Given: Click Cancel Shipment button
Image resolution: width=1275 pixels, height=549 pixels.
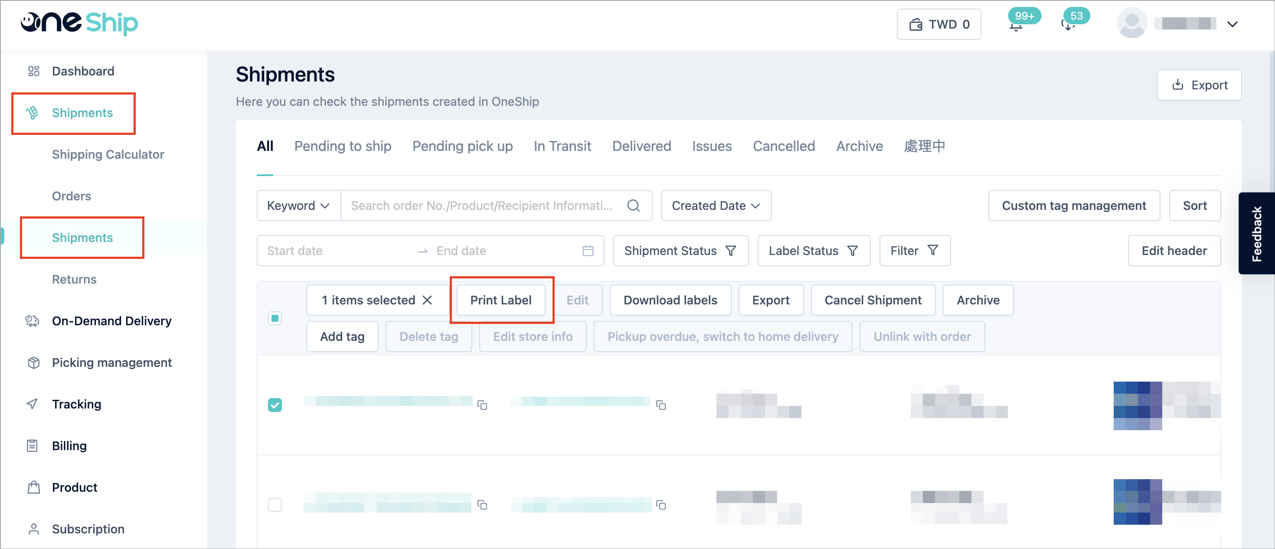Looking at the screenshot, I should [x=873, y=300].
